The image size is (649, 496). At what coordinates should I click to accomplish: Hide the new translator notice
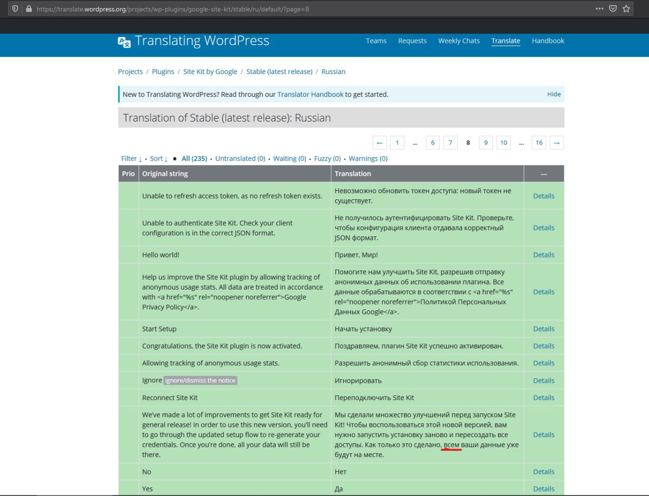pyautogui.click(x=554, y=94)
